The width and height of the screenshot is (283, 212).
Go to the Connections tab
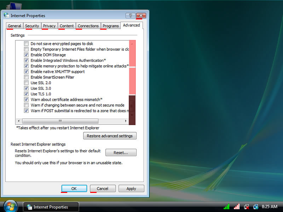88,26
